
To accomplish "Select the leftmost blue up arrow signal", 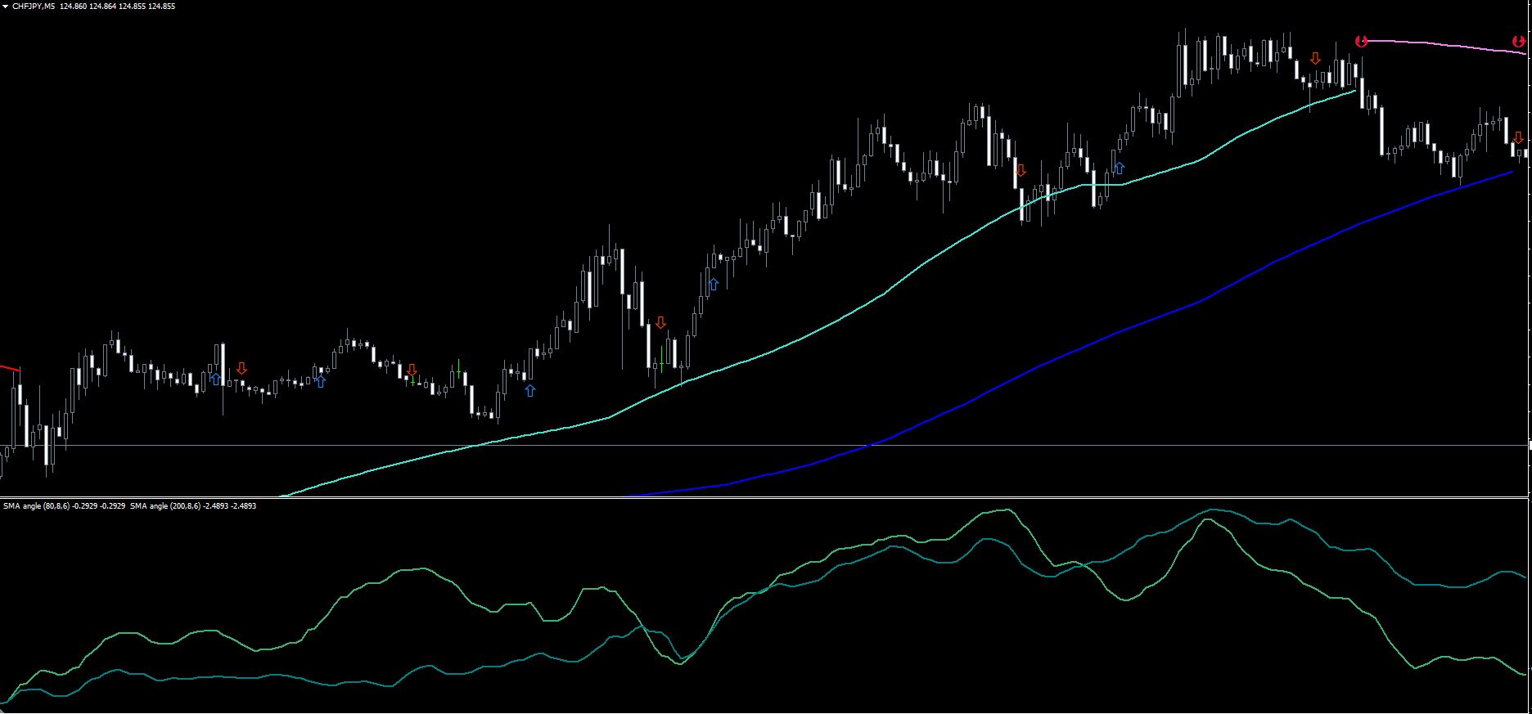I will click(215, 379).
